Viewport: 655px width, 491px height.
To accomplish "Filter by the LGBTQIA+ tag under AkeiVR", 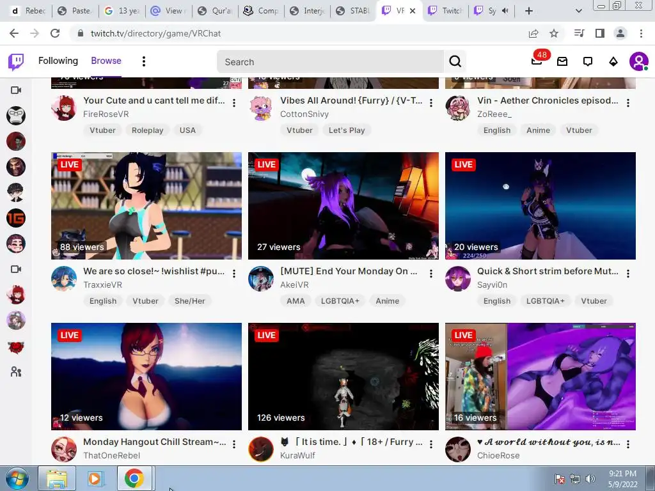I will tap(340, 301).
